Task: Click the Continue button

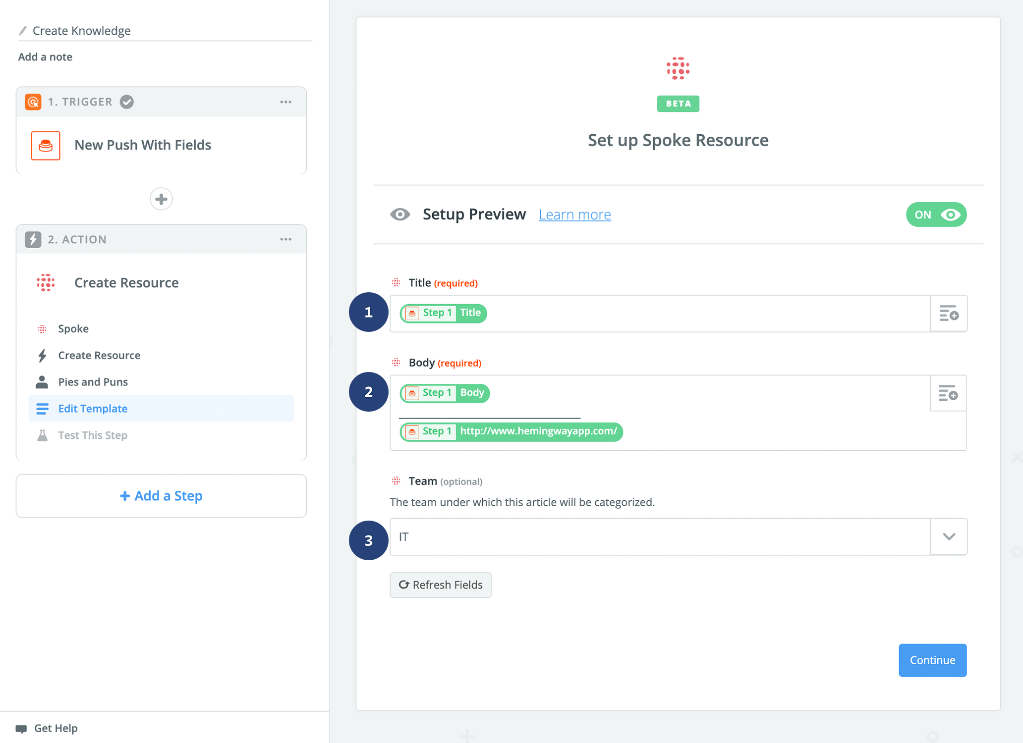Action: coord(932,660)
